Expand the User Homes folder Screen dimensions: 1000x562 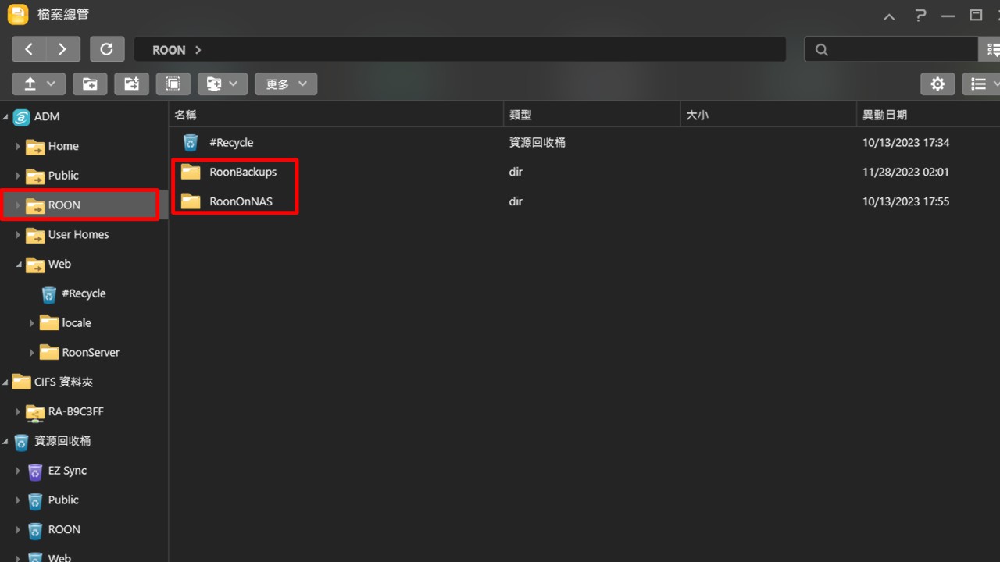coord(18,235)
